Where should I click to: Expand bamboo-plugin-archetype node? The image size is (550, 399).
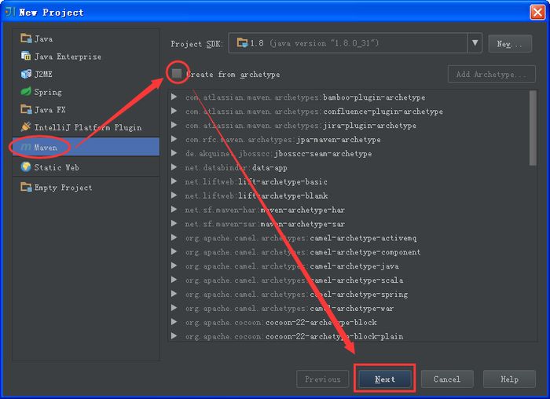174,97
